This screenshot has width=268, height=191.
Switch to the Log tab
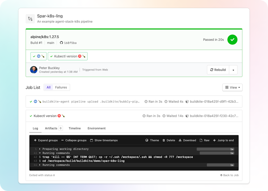pos(36,128)
